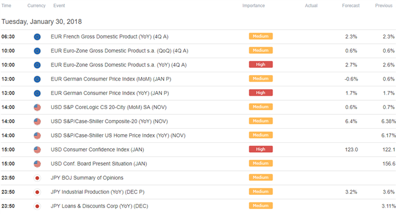Open USD S&P/Case-Shiller Composite-20 (YoY) event
The height and width of the screenshot is (214, 396).
click(109, 121)
